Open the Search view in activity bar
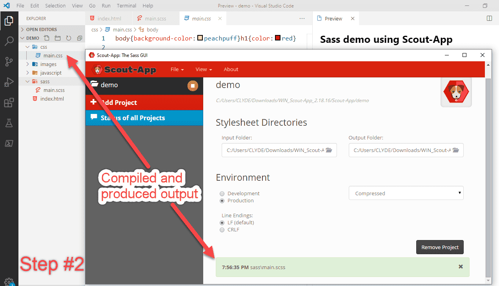This screenshot has height=286, width=499. (x=9, y=41)
